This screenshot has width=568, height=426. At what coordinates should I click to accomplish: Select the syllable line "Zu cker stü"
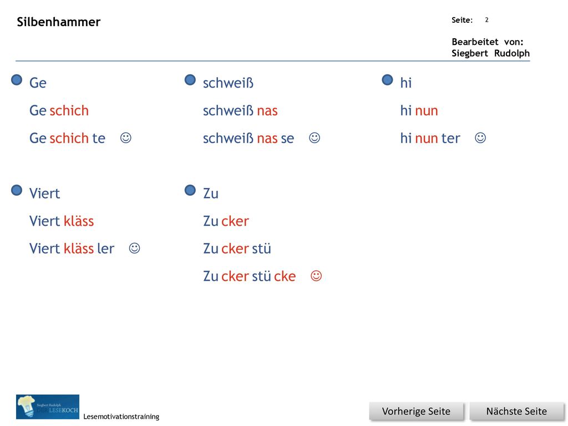click(237, 248)
